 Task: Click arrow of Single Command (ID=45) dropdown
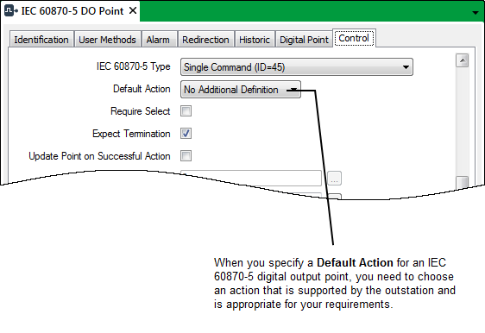[x=406, y=67]
